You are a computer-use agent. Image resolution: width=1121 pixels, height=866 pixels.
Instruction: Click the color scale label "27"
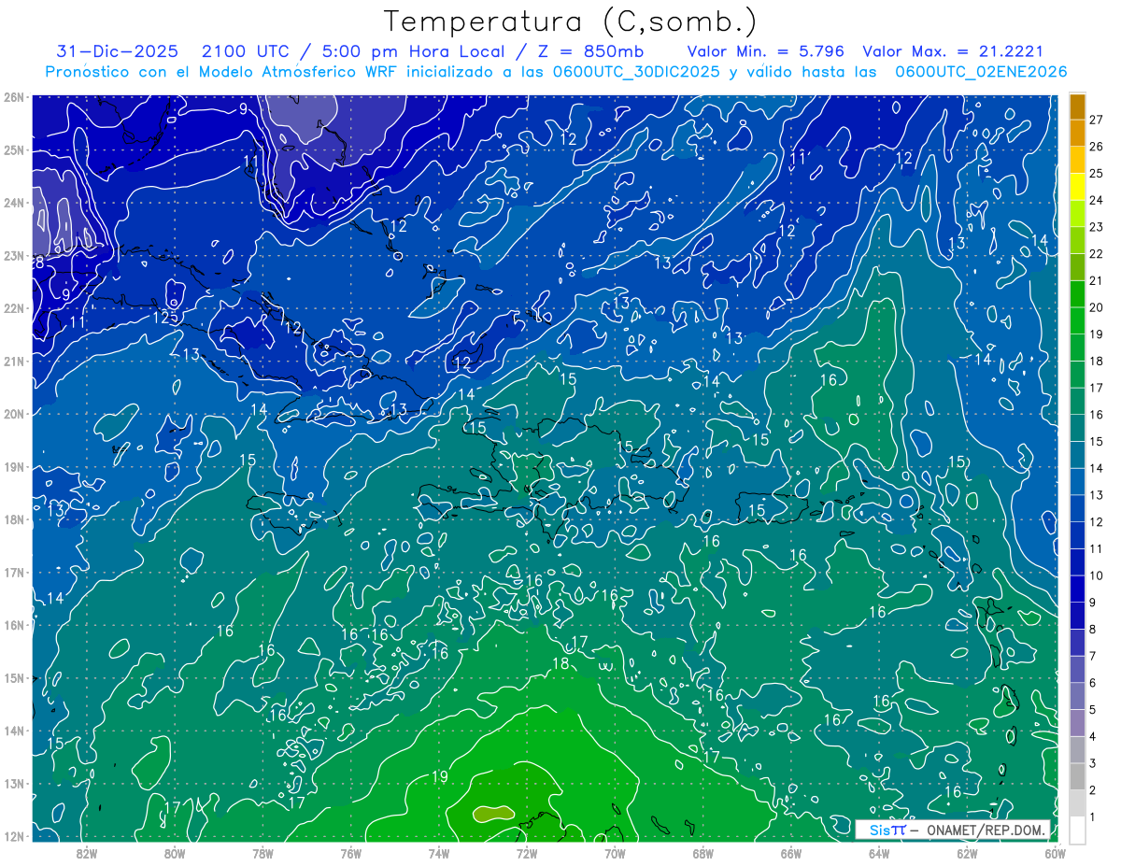pos(1096,120)
